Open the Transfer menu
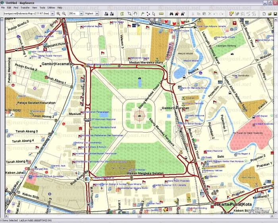278x223 pixels. 25,8
